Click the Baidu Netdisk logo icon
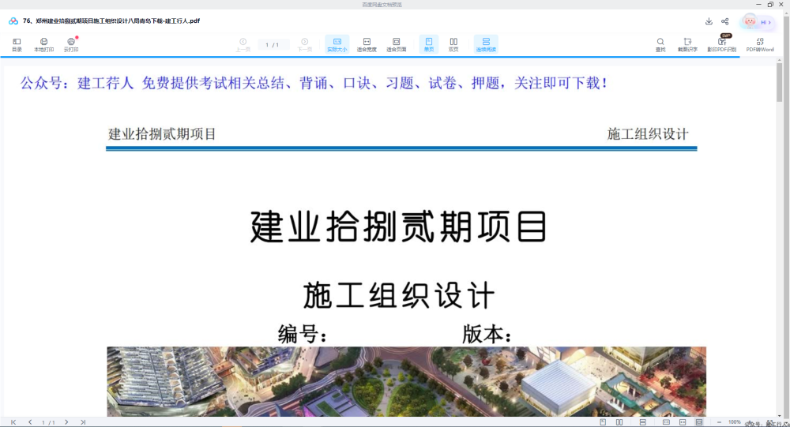 (x=13, y=21)
